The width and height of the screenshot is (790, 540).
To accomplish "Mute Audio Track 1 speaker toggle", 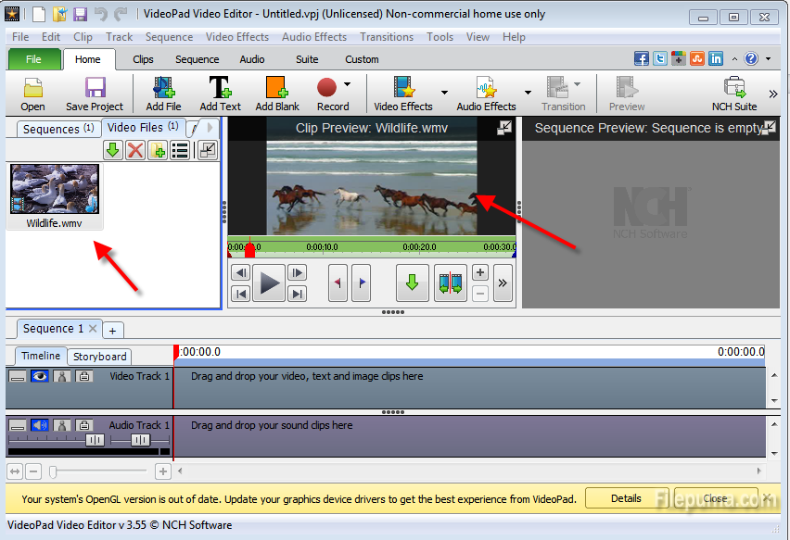I will coord(39,425).
